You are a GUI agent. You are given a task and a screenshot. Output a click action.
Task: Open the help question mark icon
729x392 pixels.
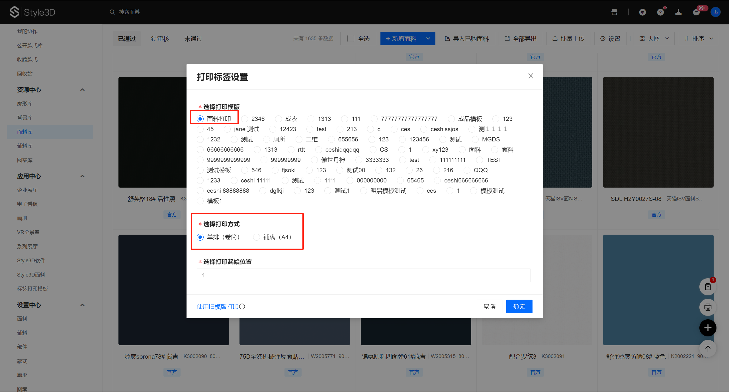(660, 12)
